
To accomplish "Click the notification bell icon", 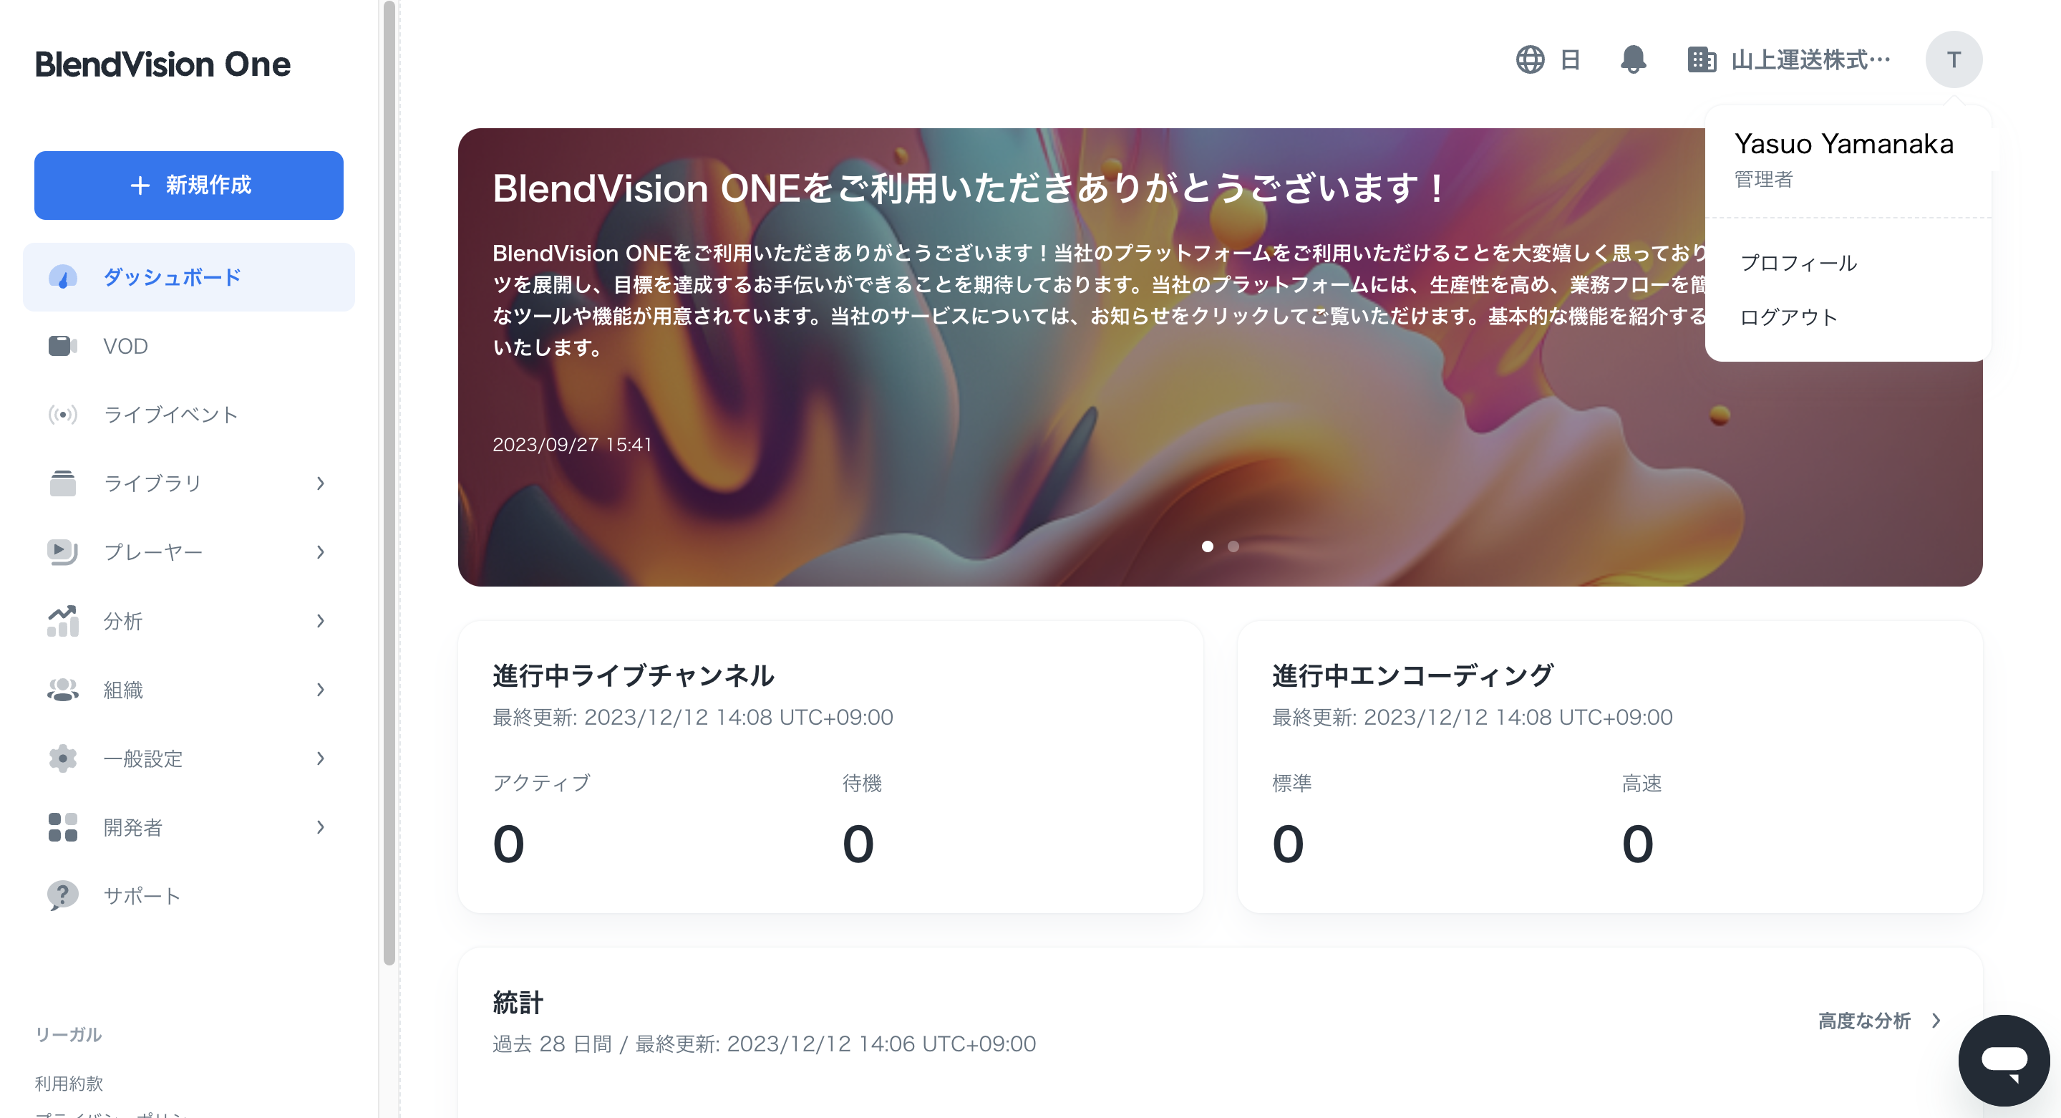I will coord(1632,60).
